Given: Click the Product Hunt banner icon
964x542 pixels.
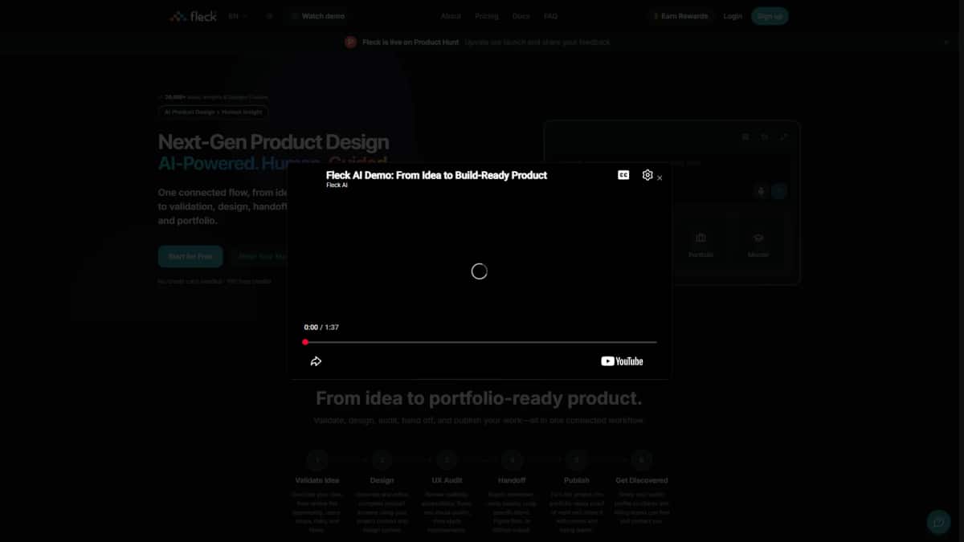Looking at the screenshot, I should point(350,42).
